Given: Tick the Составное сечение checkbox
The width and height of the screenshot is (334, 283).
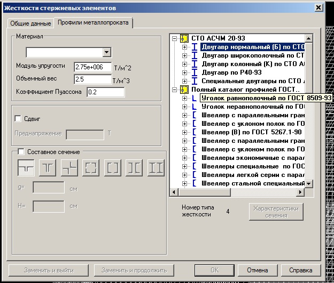Looking at the screenshot, I should coord(21,152).
